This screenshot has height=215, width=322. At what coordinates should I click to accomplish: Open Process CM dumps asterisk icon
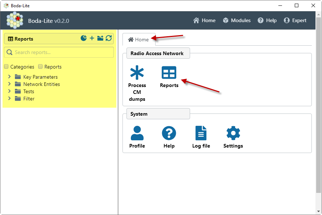pos(137,73)
